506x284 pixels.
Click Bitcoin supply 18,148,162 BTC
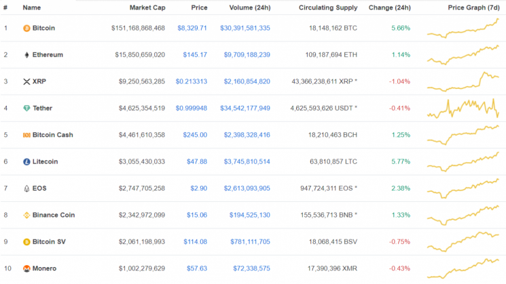333,28
